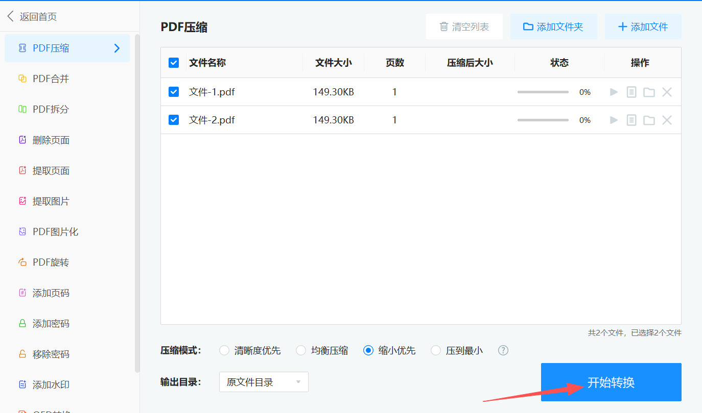Viewport: 702px width, 413px height.
Task: Click the 清空列表 button
Action: point(464,27)
